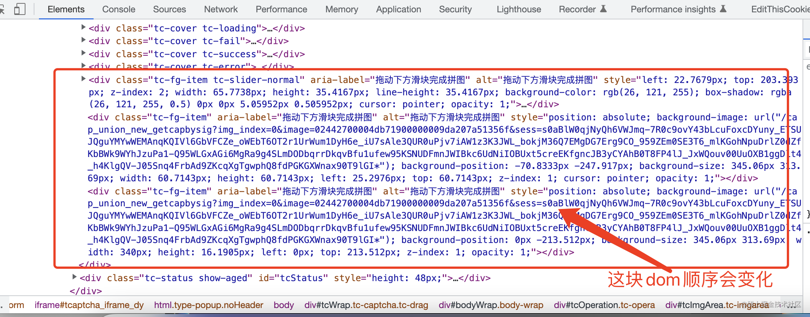Viewport: 810px width, 317px height.
Task: Toggle the device toolbar icon
Action: 19,9
